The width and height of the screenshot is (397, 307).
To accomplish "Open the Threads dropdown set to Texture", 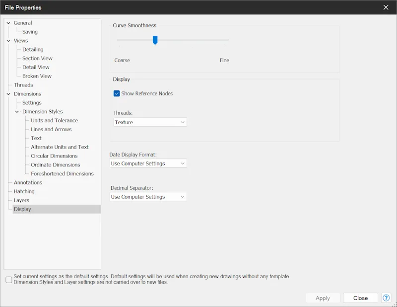I will [x=150, y=122].
